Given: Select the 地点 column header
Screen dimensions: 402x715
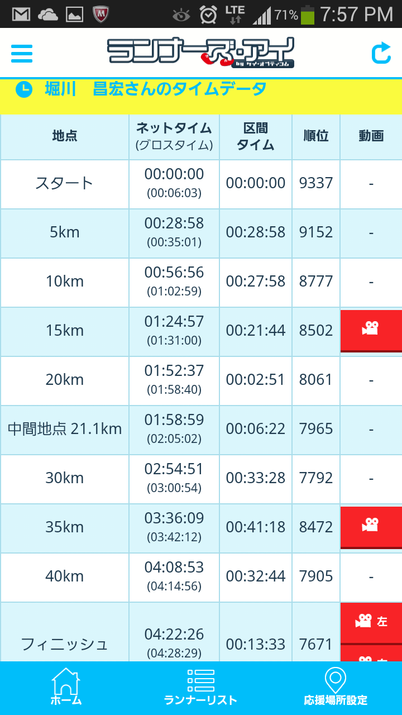Looking at the screenshot, I should pos(65,137).
